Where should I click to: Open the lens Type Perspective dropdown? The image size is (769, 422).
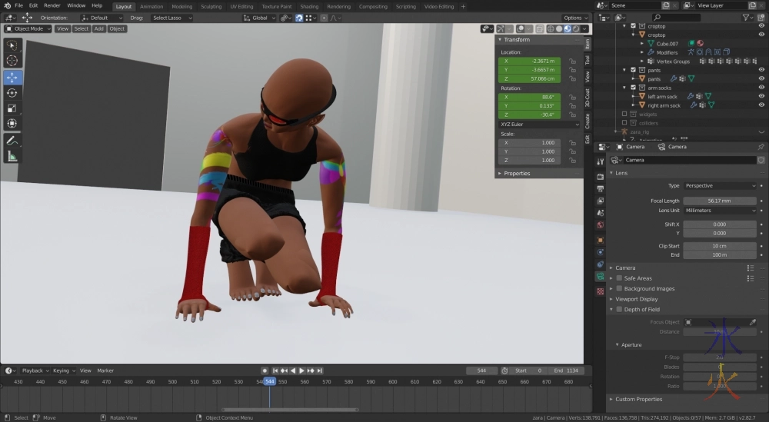[720, 185]
